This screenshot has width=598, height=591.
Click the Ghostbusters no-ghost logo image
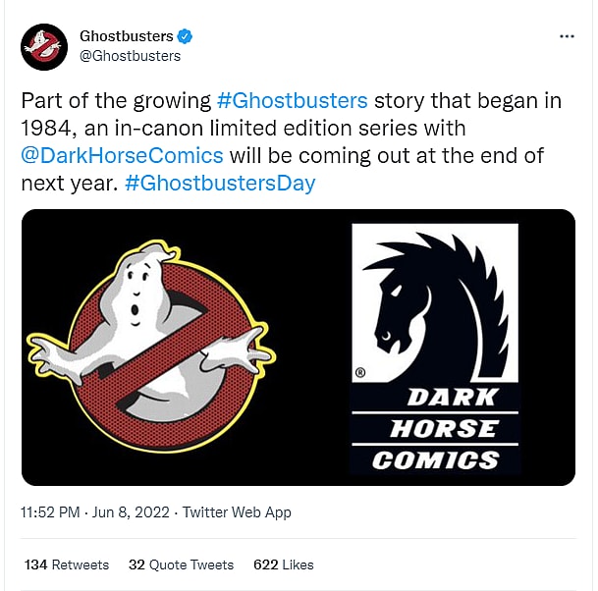point(150,347)
